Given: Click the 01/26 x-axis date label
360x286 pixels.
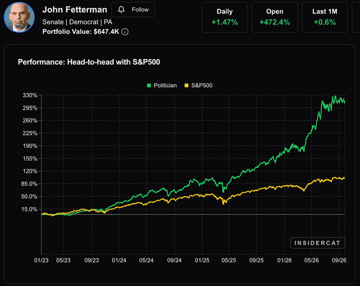Looking at the screenshot, I should click(x=284, y=260).
